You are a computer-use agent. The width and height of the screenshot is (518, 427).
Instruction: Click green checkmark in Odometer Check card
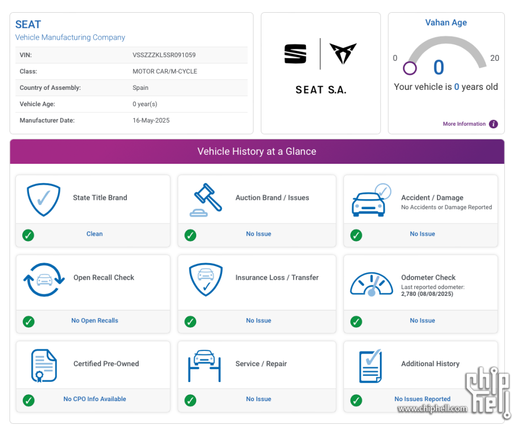click(356, 322)
